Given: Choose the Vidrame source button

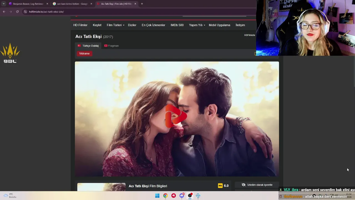Looking at the screenshot, I should coord(84,53).
